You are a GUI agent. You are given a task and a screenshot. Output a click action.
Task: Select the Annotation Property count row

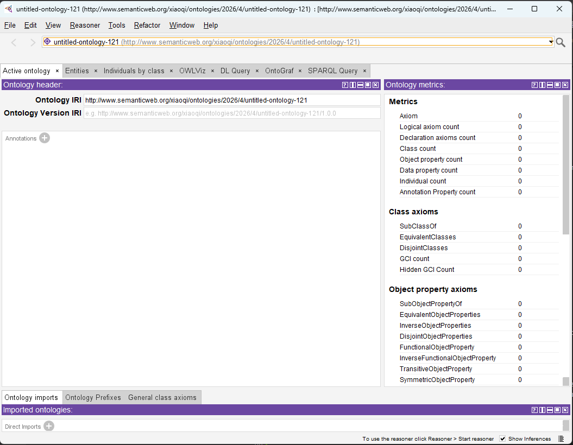(x=478, y=192)
